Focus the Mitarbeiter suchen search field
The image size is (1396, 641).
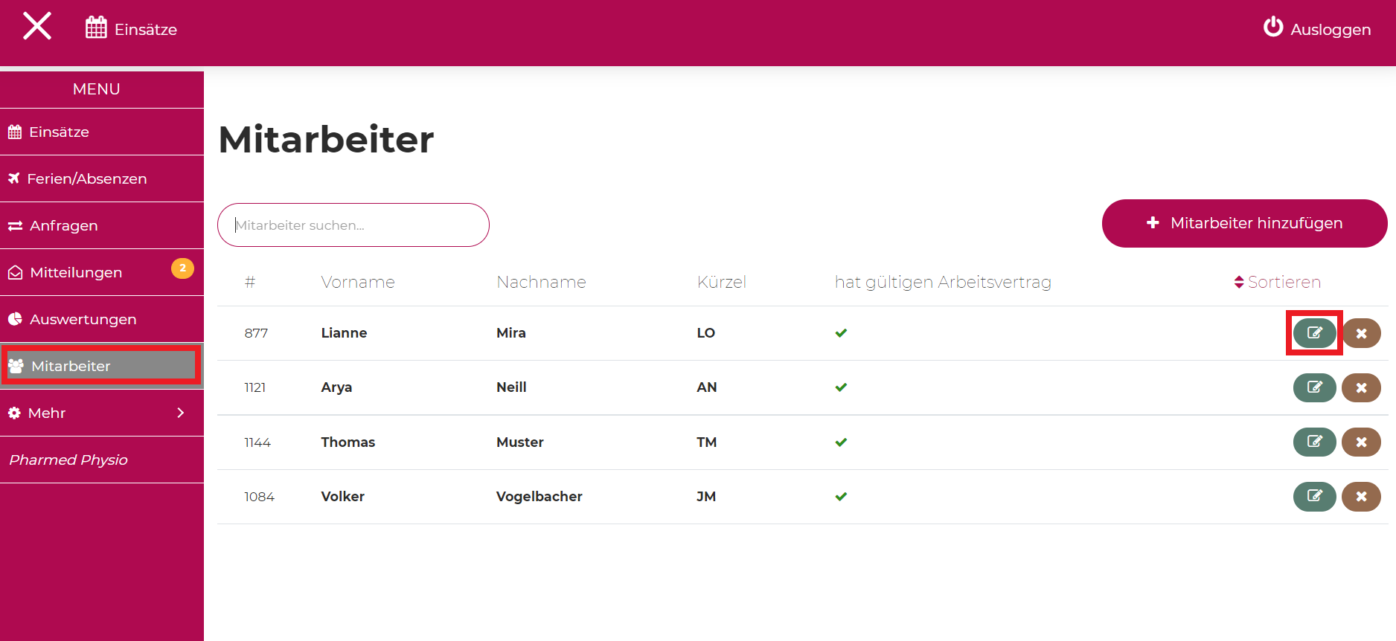point(353,225)
